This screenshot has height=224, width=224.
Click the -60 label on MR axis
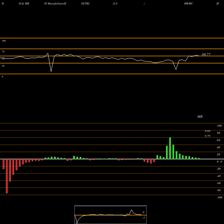pyautogui.click(x=219, y=183)
